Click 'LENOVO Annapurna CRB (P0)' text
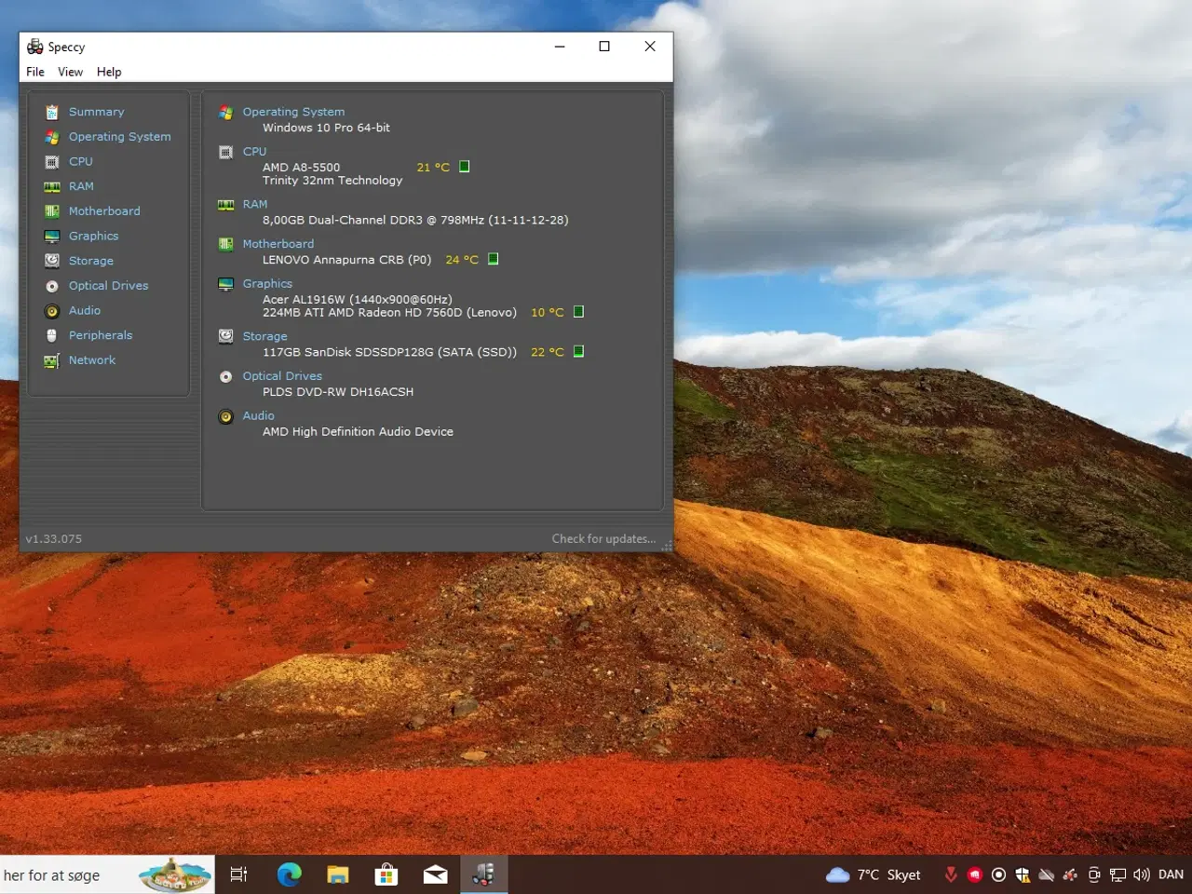 [x=346, y=260]
